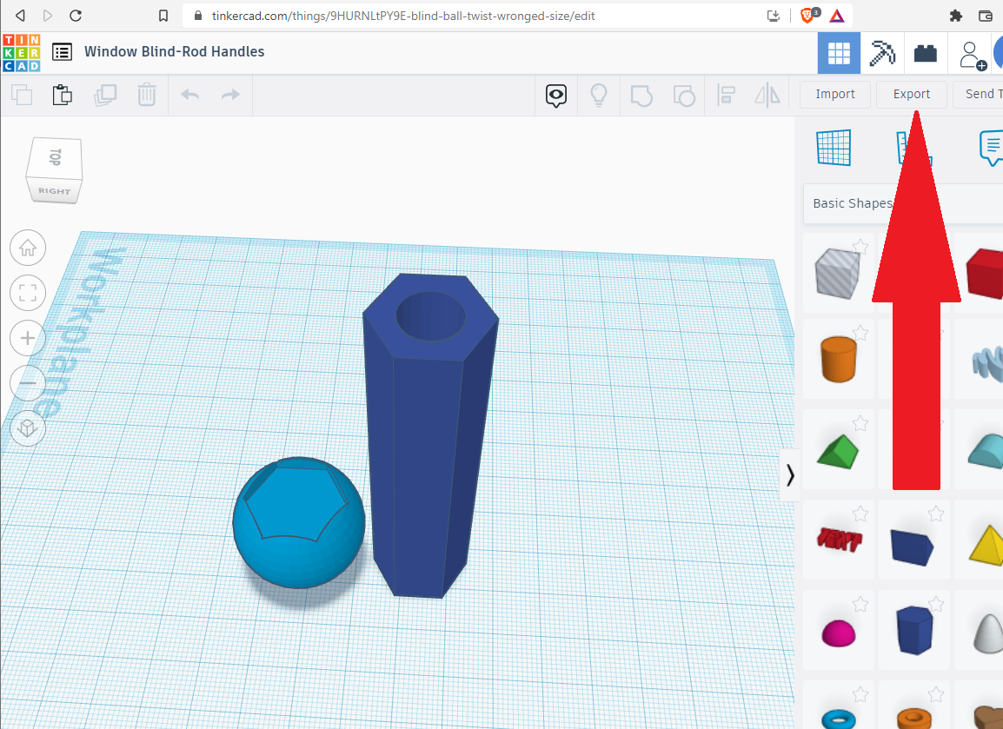Viewport: 1003px width, 729px height.
Task: Favorite the striped Box with its star
Action: (860, 246)
